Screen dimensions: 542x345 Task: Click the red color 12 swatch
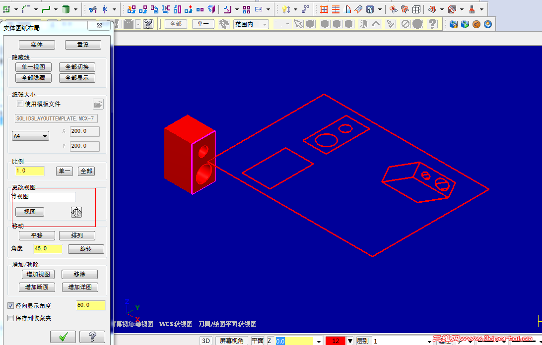(x=336, y=341)
